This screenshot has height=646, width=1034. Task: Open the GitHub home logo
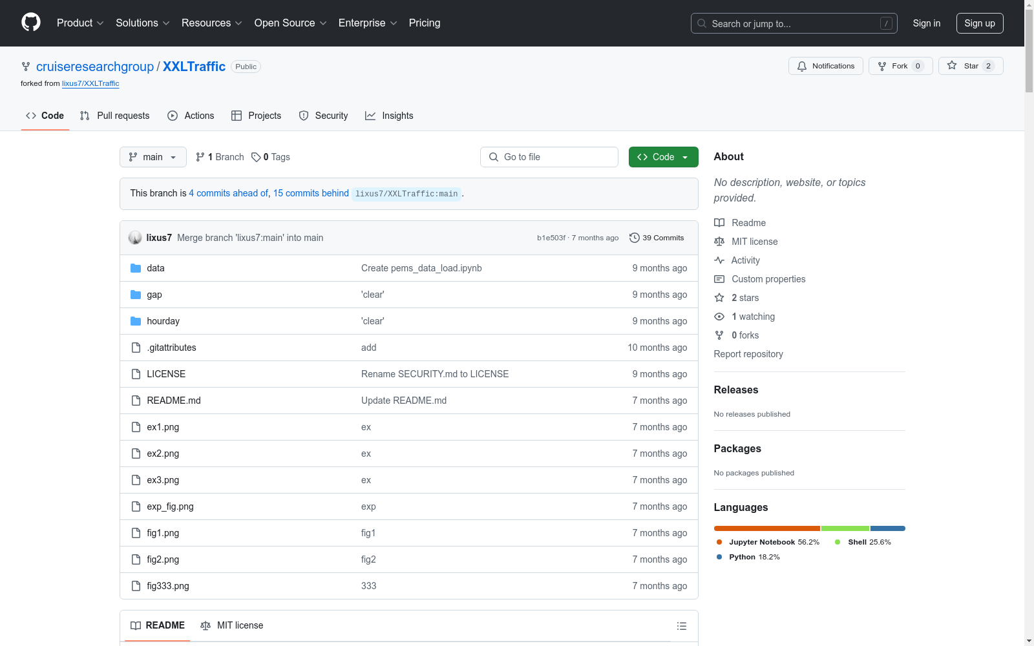(x=31, y=23)
